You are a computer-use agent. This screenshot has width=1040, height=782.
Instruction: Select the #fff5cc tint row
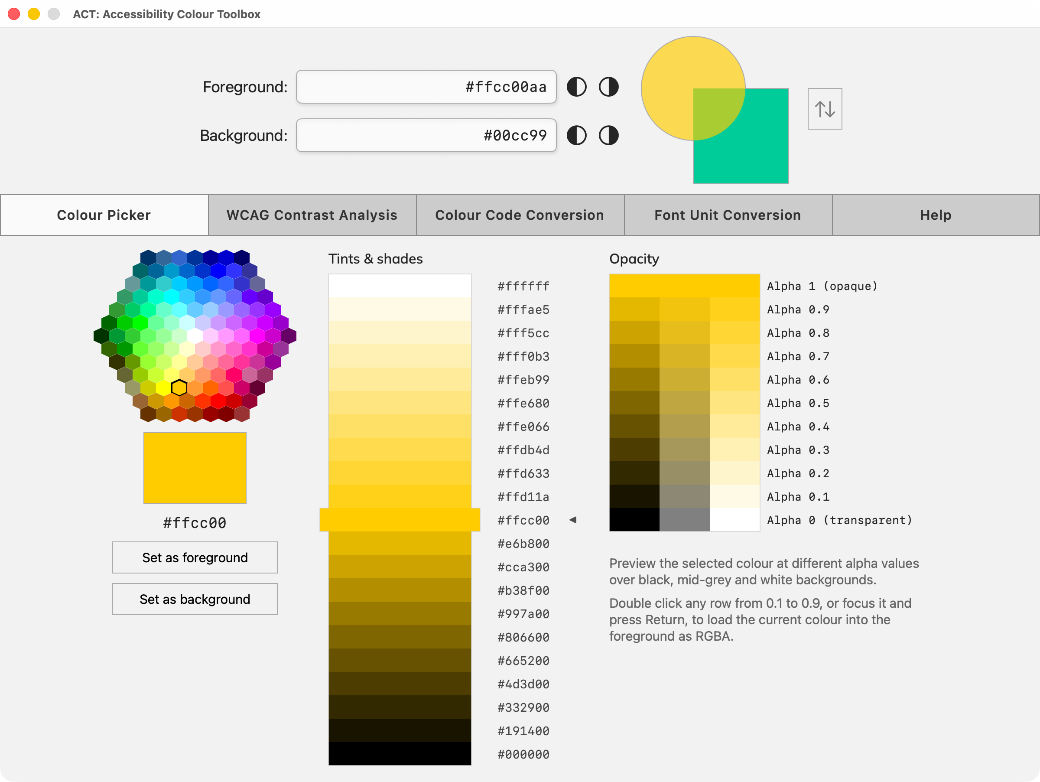pos(400,333)
